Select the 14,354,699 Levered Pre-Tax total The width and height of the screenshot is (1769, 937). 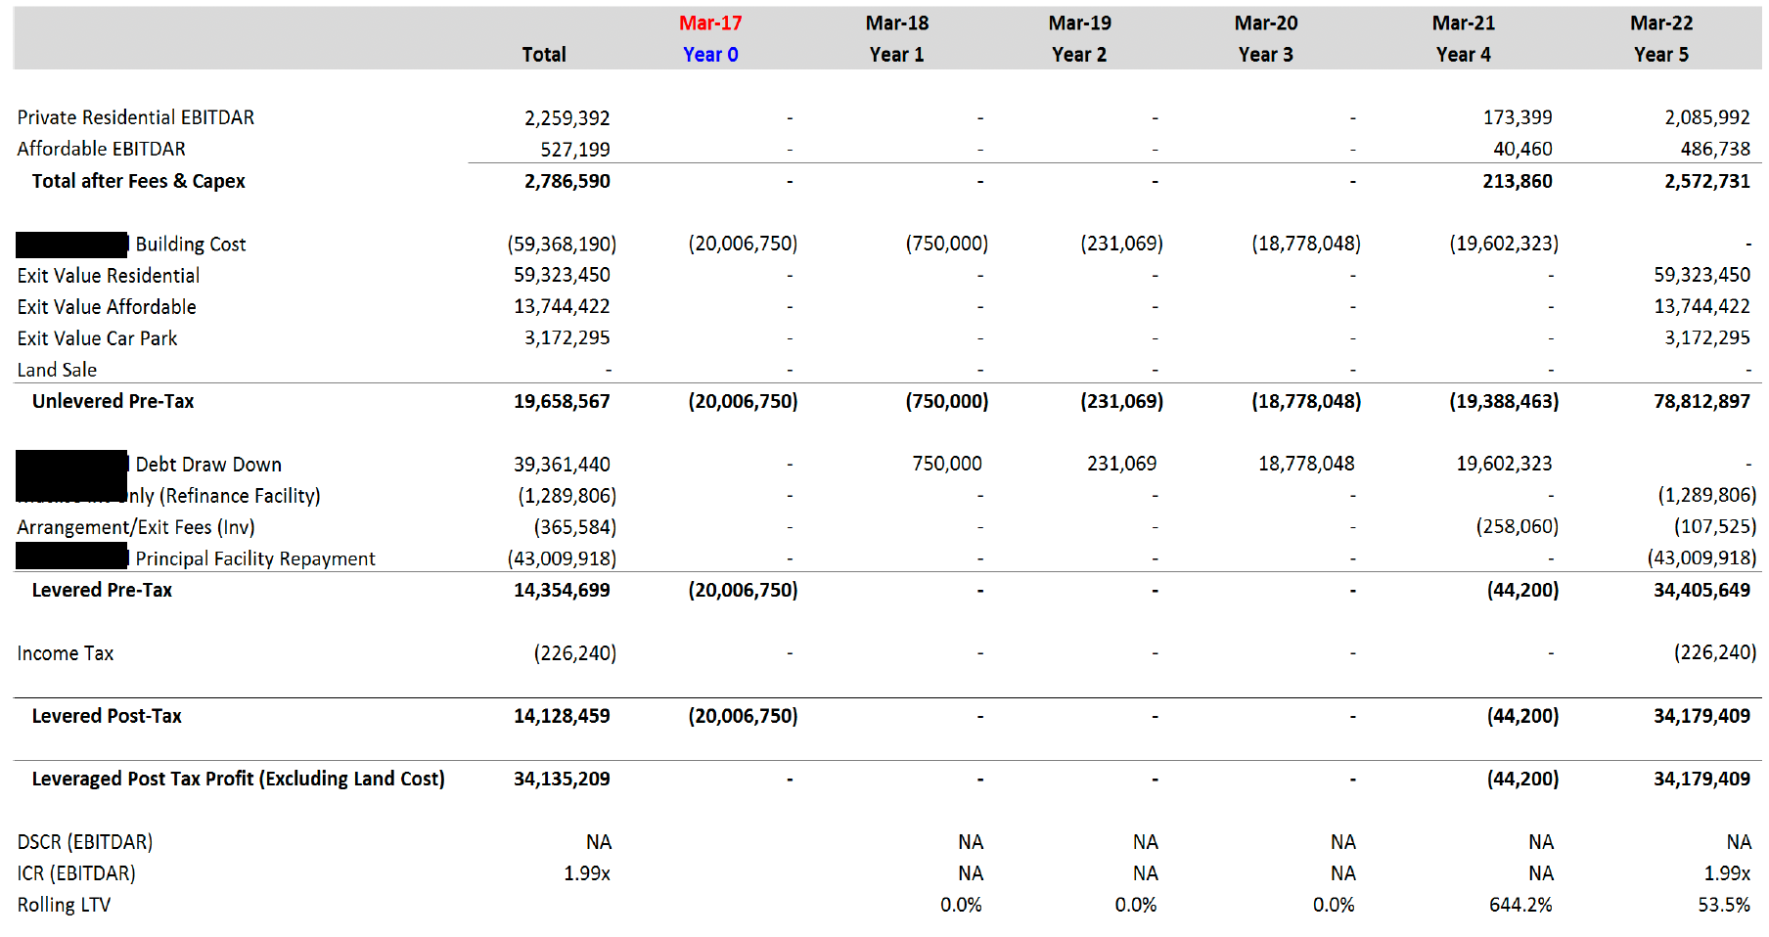coord(562,590)
